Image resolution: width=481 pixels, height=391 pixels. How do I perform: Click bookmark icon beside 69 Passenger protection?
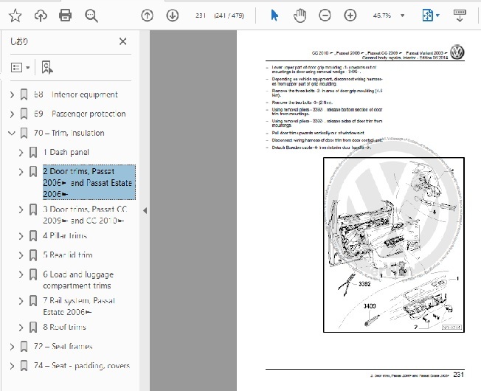coord(24,114)
